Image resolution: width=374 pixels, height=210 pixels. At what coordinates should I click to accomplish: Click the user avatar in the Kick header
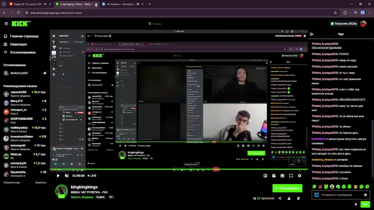click(363, 24)
